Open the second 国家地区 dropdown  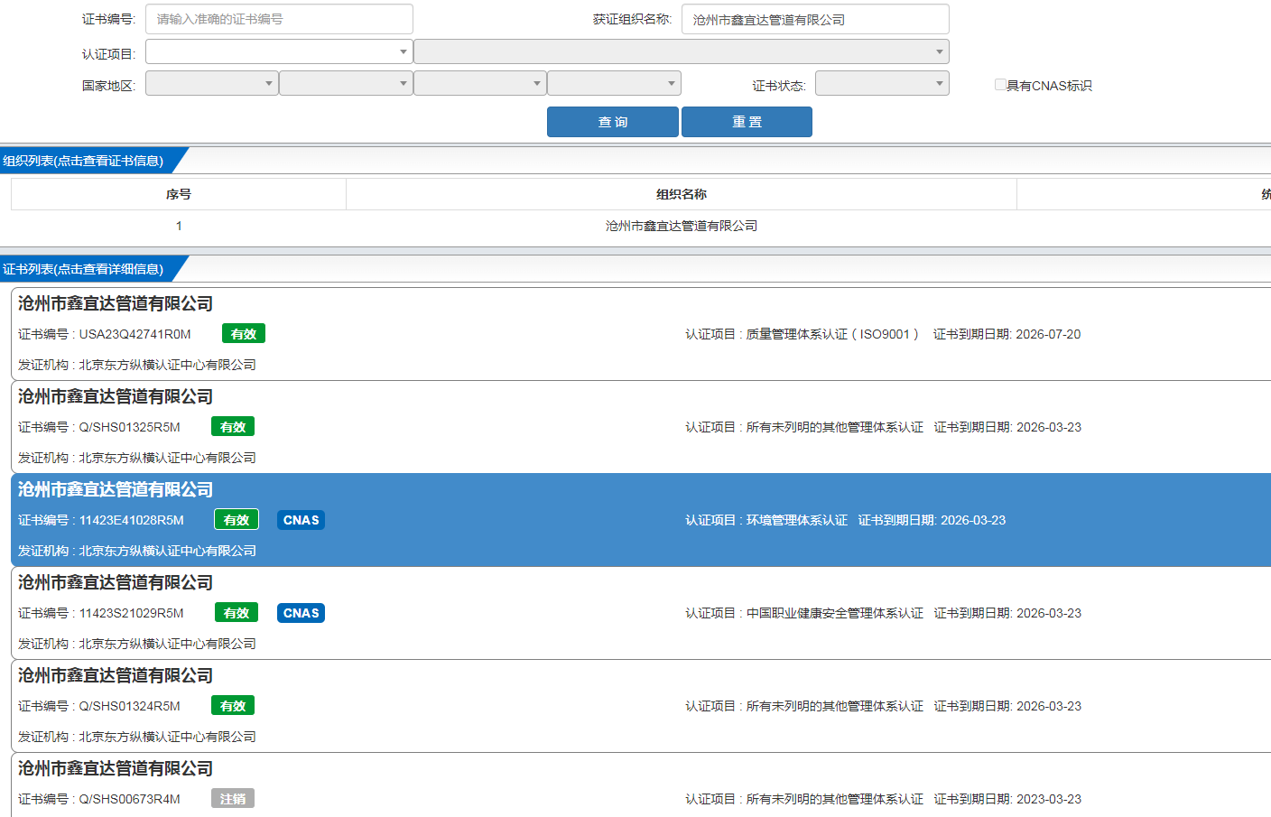(346, 83)
